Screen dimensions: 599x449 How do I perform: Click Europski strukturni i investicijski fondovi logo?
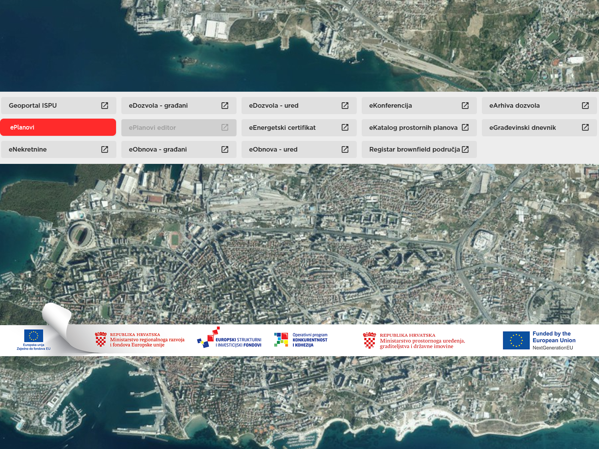pyautogui.click(x=229, y=339)
